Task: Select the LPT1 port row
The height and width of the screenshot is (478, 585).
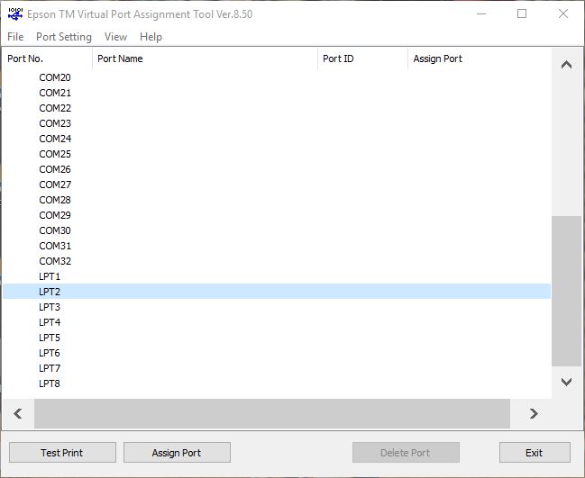Action: click(x=50, y=276)
